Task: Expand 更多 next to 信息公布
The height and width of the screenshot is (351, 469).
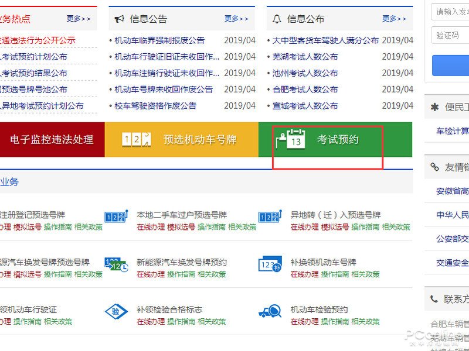Action: [395, 18]
